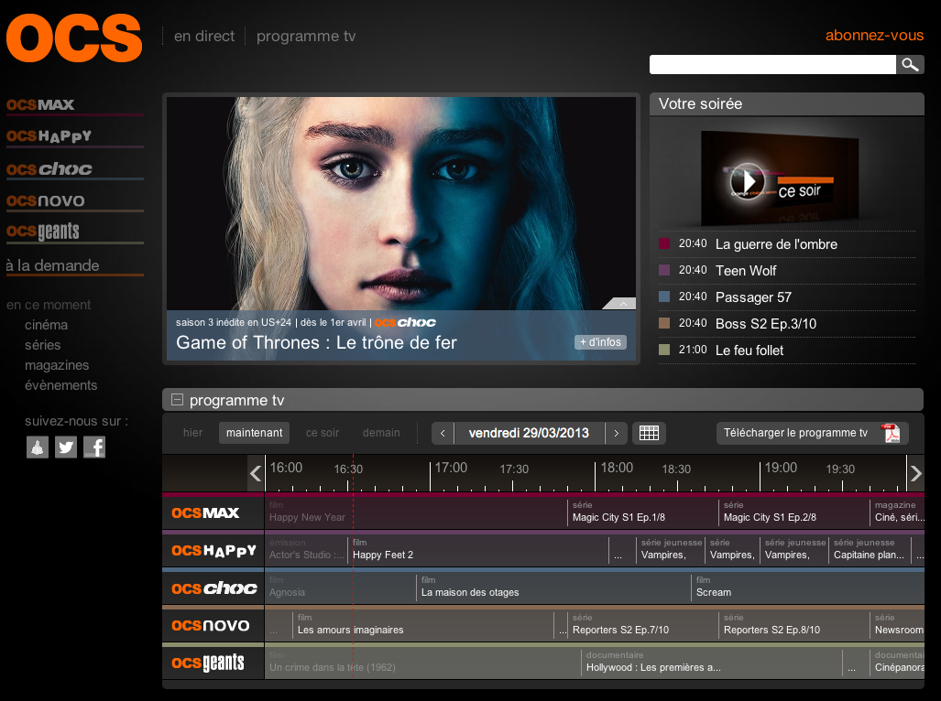Select 'Magic City S1 Ep.2/8' programme
The height and width of the screenshot is (701, 941).
pyautogui.click(x=794, y=512)
